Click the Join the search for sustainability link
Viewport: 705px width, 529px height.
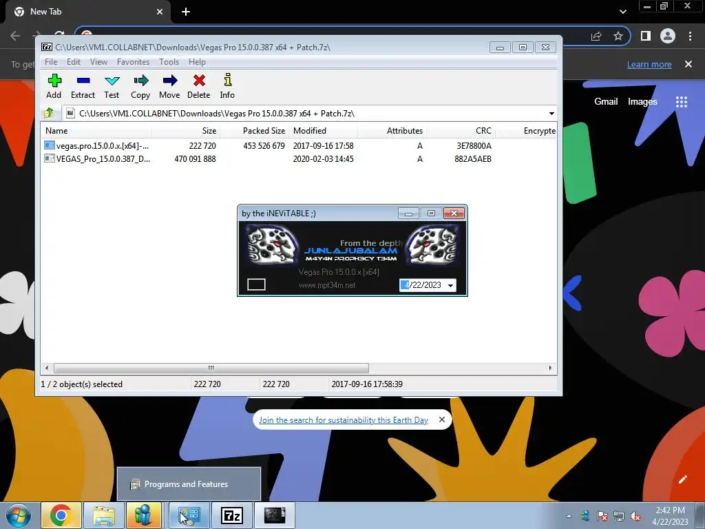tap(344, 419)
